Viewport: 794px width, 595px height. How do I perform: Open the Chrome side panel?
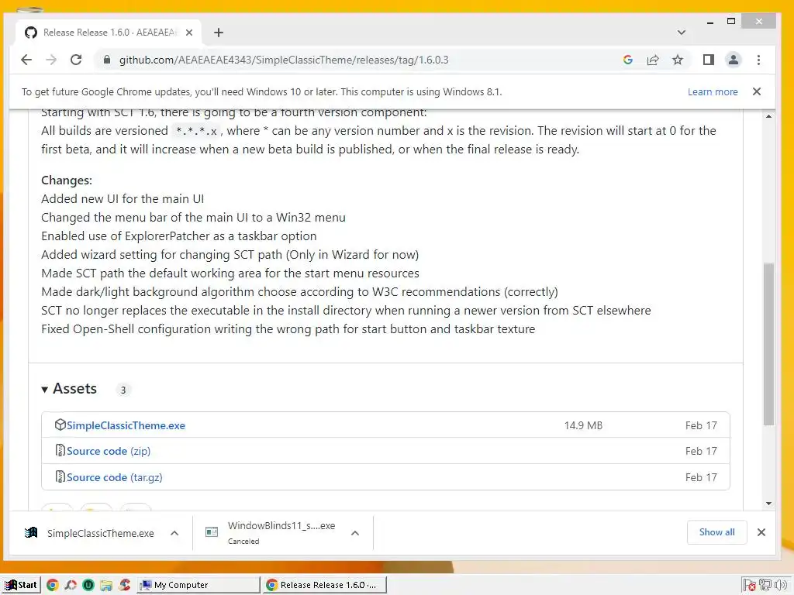pos(709,60)
